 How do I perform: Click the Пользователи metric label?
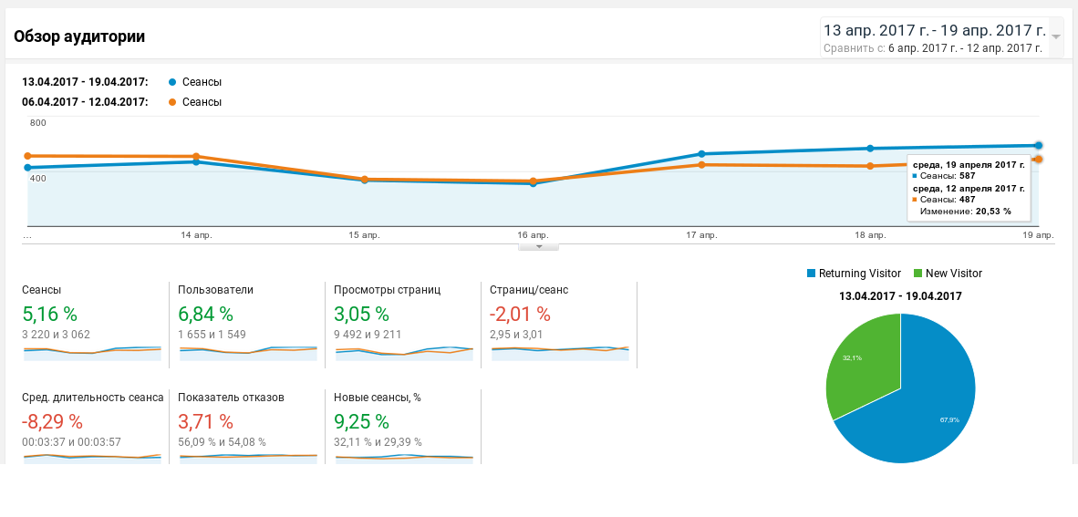point(215,290)
